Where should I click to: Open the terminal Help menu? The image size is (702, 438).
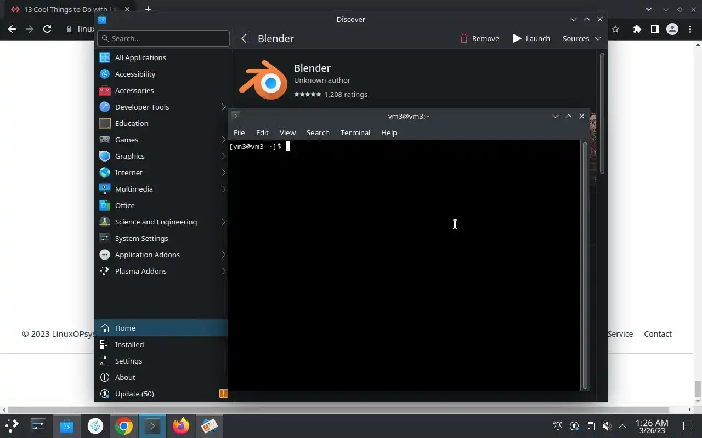pyautogui.click(x=389, y=132)
